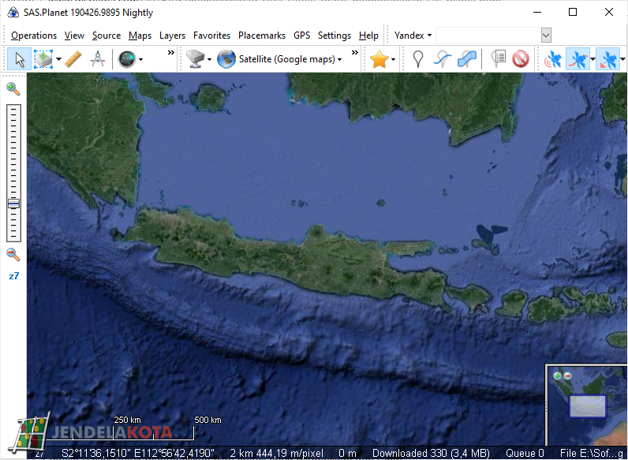Open the Yandex search provider dropdown
Image resolution: width=628 pixels, height=460 pixels.
413,36
